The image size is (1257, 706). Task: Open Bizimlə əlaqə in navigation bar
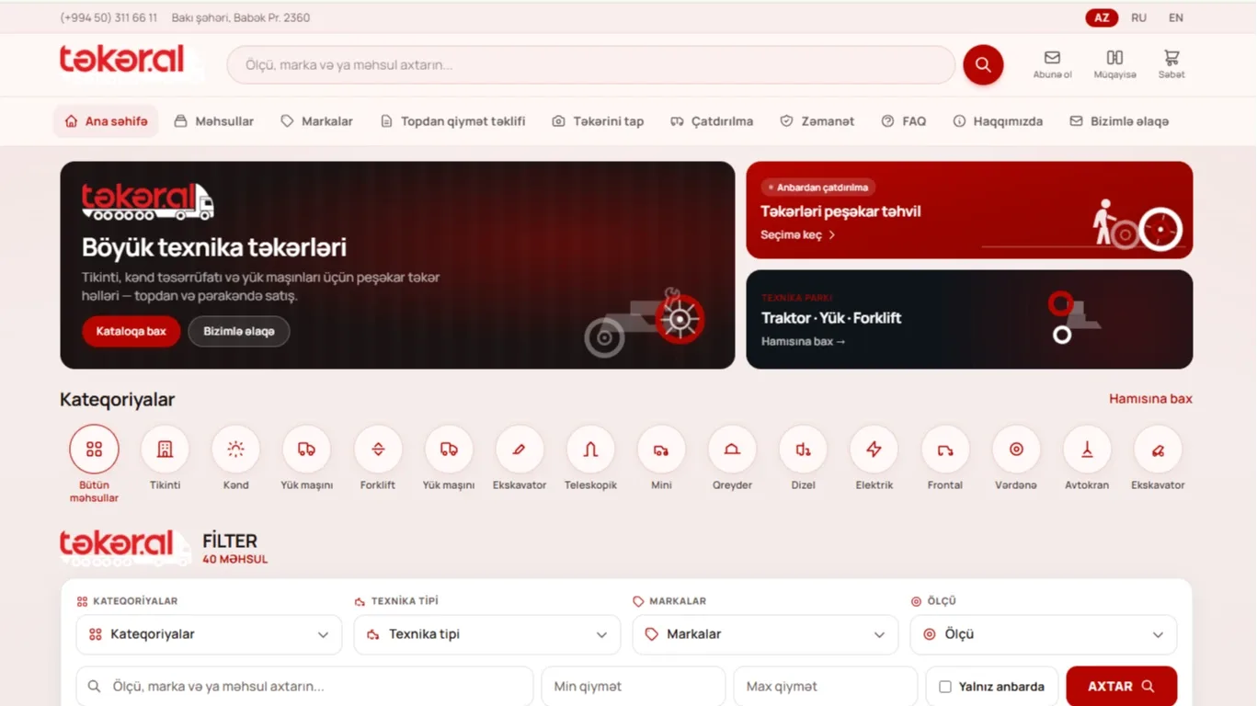point(1119,121)
